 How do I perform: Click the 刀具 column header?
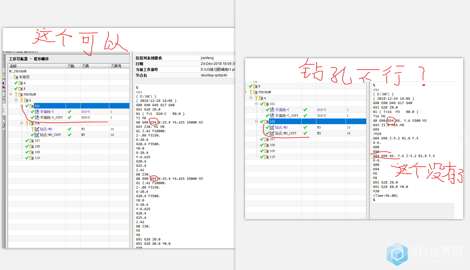click(95, 66)
